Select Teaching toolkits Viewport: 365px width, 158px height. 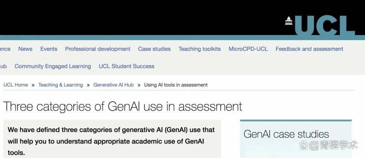[199, 49]
